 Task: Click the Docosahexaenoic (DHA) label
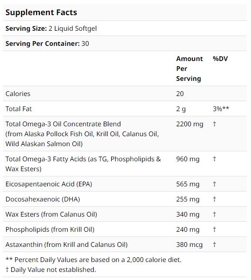43,199
